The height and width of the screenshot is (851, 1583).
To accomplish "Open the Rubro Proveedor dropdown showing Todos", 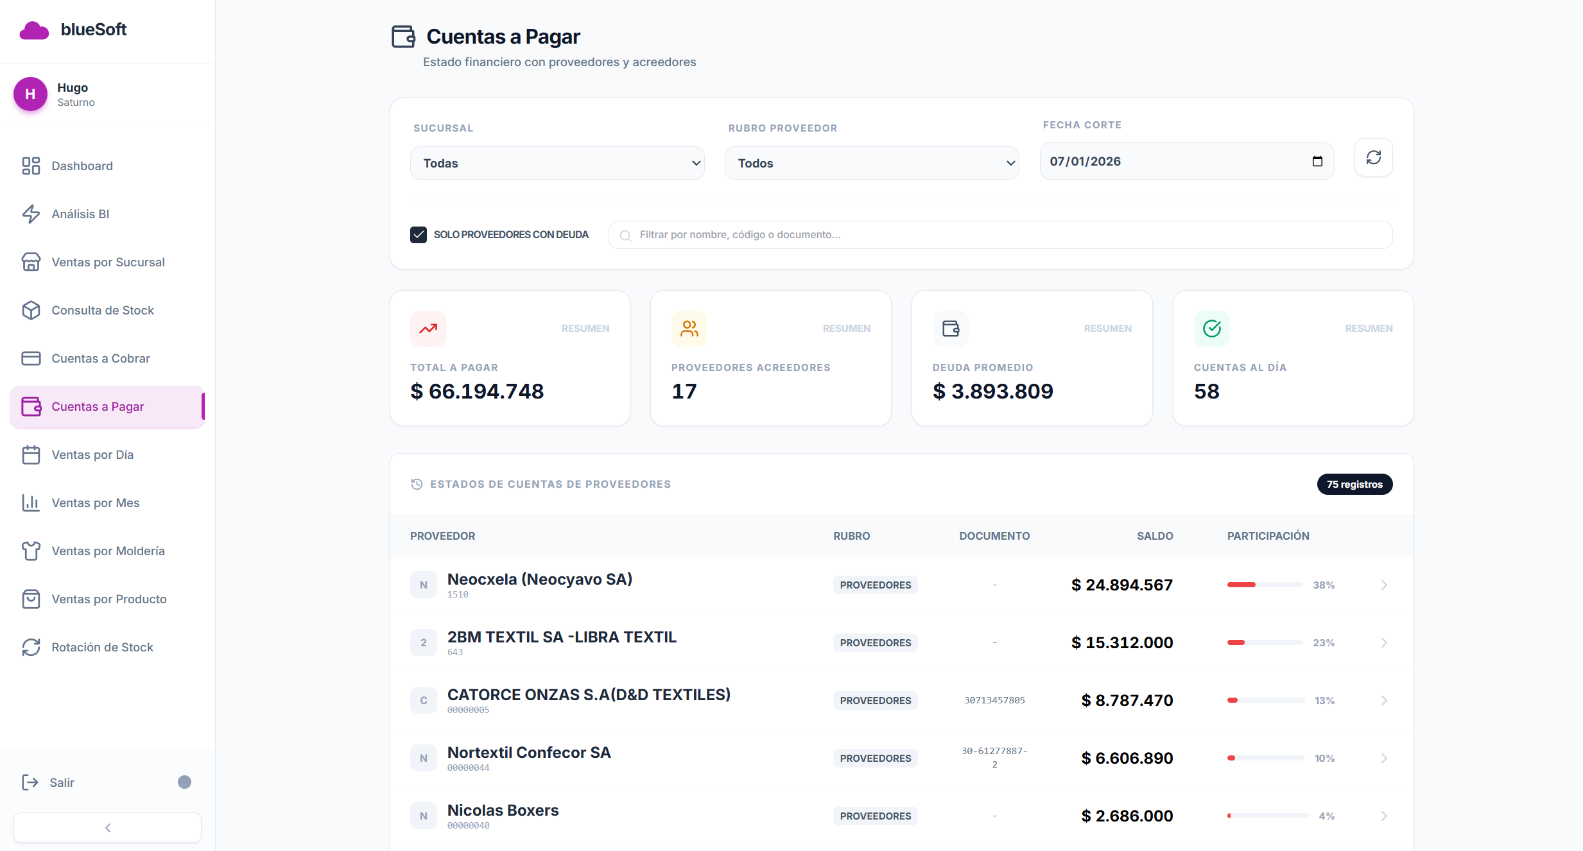I will click(x=872, y=163).
